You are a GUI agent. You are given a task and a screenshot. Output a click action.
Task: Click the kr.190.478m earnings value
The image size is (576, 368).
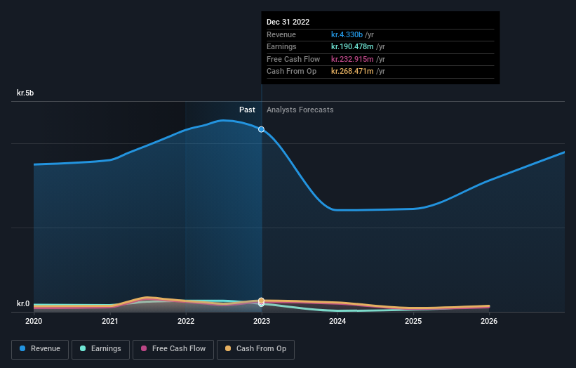click(352, 46)
